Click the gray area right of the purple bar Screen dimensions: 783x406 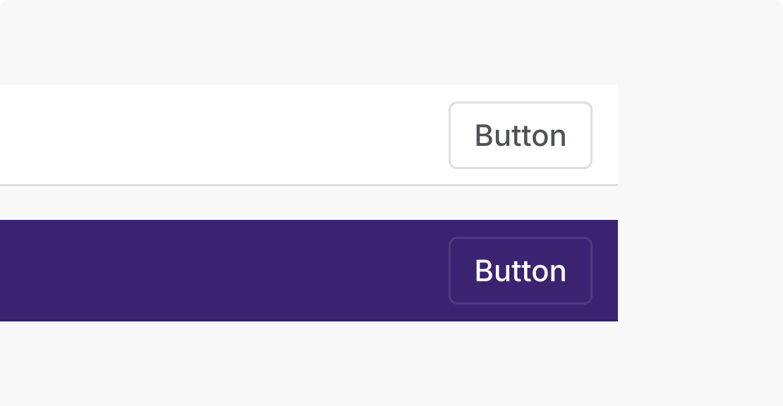(x=698, y=271)
